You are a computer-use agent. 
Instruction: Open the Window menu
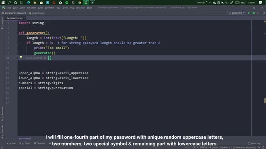(80, 8)
